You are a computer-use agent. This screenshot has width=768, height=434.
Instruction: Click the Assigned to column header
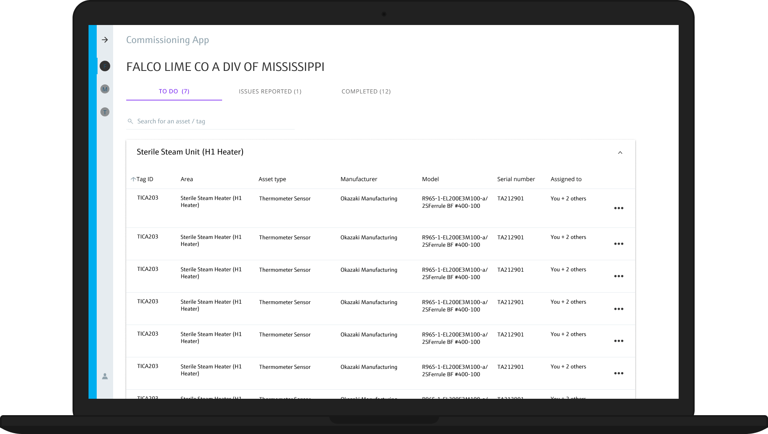pos(566,179)
